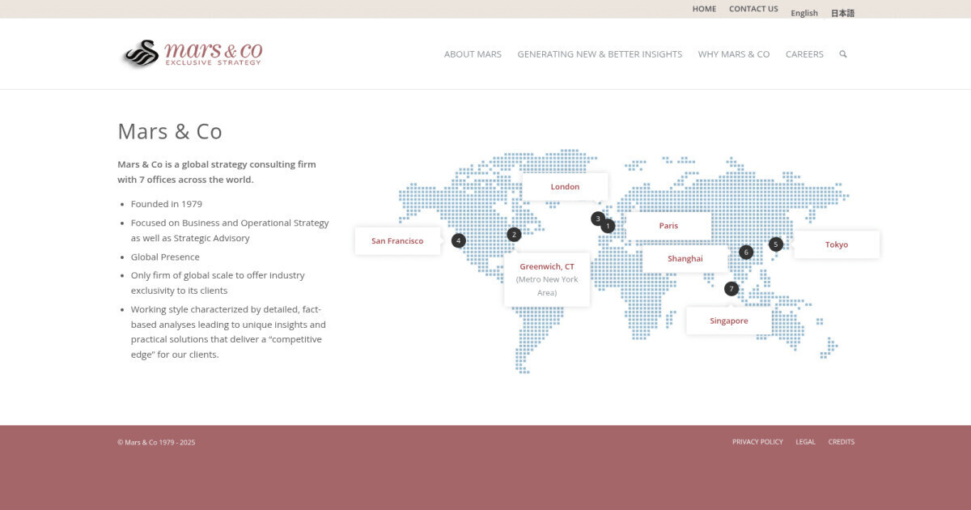The image size is (971, 510).
Task: Open Generating New & Better Insights menu
Action: point(600,54)
